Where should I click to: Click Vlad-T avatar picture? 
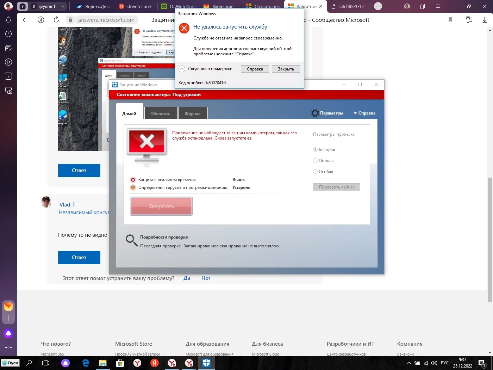click(46, 202)
